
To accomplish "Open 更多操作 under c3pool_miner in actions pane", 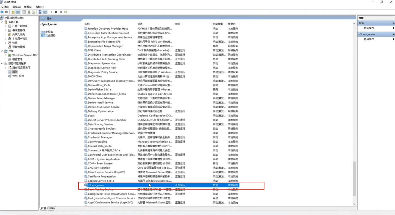I will 369,39.
